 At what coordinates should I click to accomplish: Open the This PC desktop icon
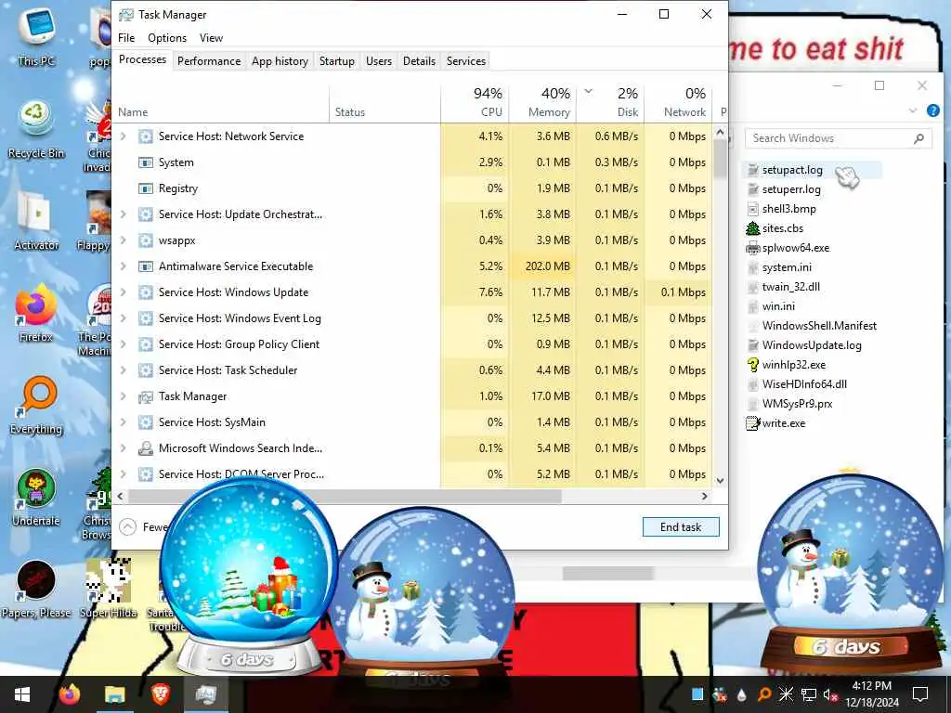[36, 36]
